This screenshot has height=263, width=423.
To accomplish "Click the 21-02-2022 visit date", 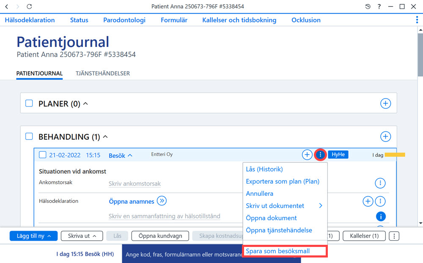I will pyautogui.click(x=65, y=155).
